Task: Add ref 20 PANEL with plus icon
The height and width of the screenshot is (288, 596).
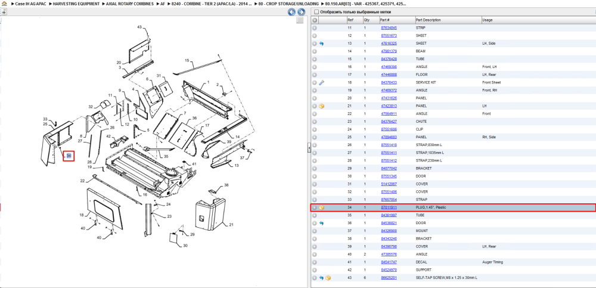Action: [x=315, y=98]
